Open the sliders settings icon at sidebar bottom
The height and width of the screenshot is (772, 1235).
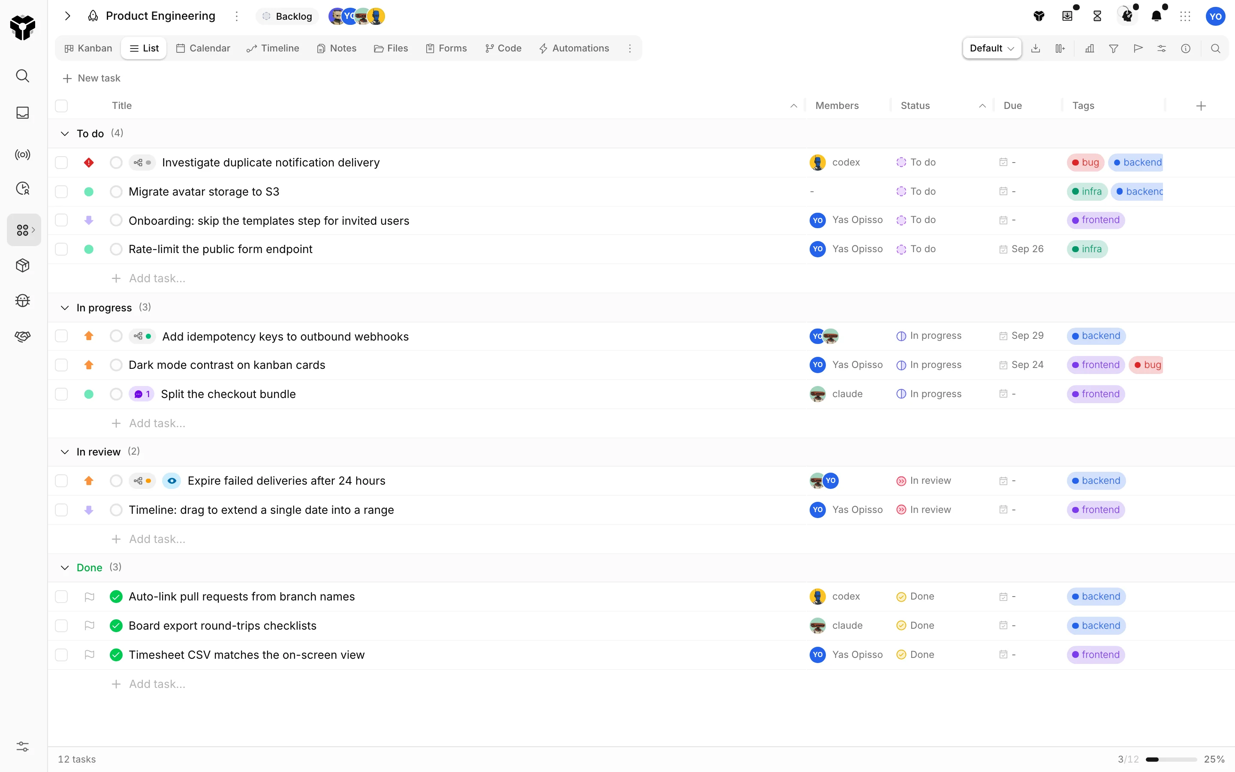(22, 746)
